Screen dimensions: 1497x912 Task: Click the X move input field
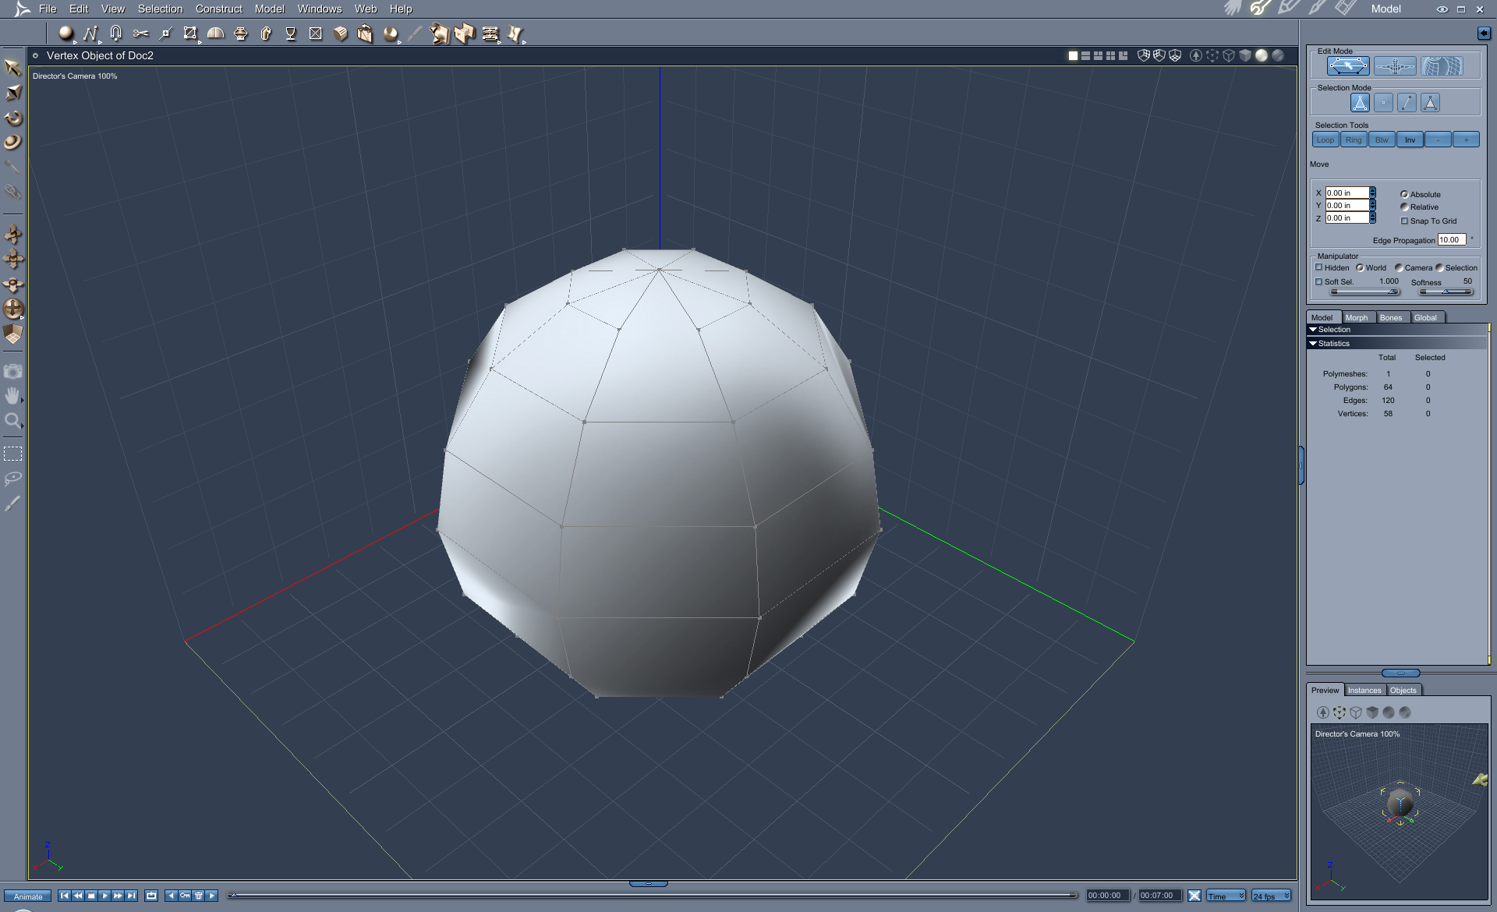(x=1346, y=193)
